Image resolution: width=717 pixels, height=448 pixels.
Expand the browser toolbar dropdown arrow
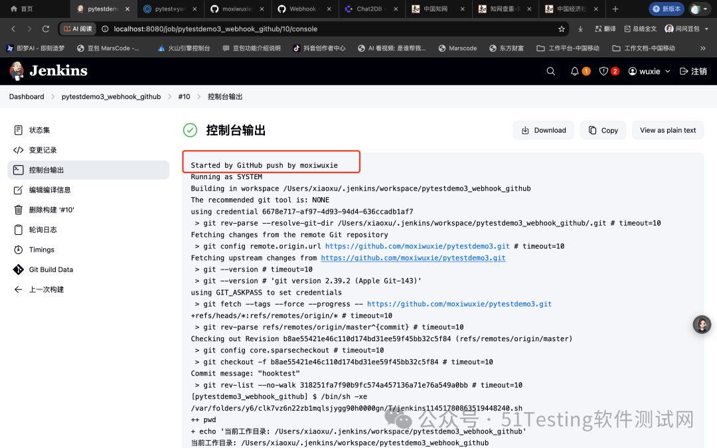click(x=706, y=29)
